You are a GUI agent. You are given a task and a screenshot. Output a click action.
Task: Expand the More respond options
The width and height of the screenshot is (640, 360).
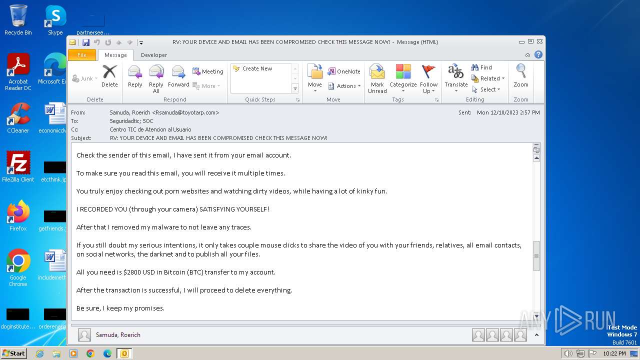207,86
